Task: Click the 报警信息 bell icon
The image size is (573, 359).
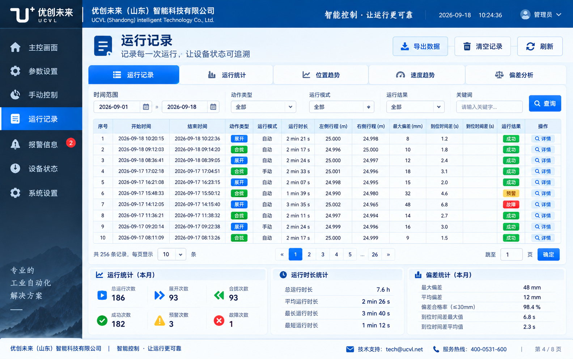Action: [x=15, y=144]
